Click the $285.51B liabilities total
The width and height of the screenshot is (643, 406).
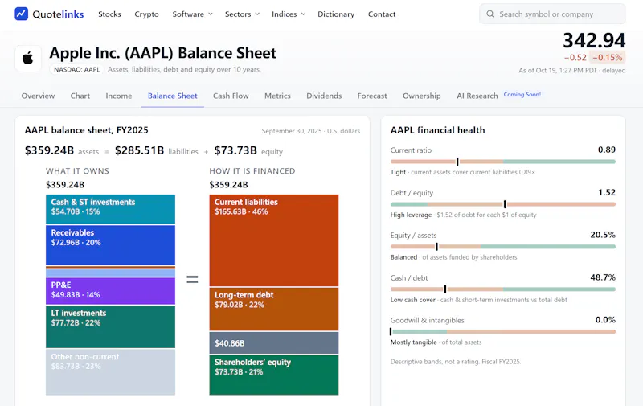139,150
